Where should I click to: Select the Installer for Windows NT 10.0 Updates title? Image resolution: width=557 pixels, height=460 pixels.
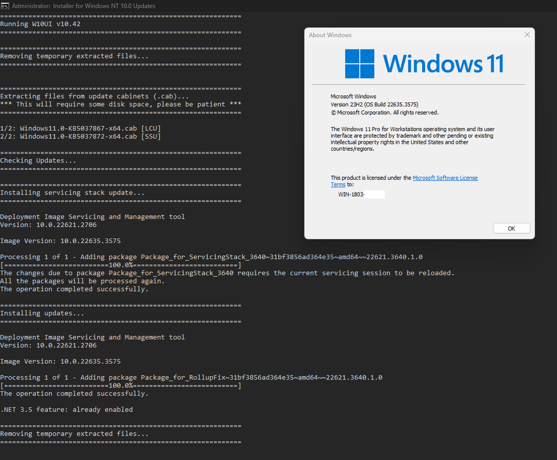(x=84, y=6)
